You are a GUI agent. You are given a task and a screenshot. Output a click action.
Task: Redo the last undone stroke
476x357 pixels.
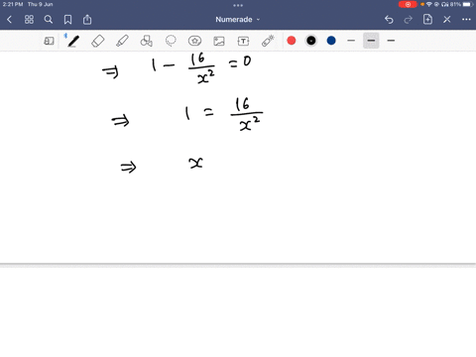tap(409, 20)
